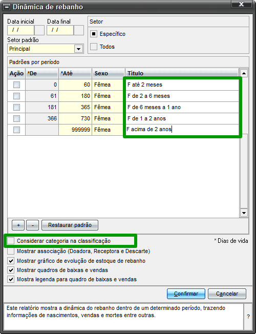This screenshot has height=334, width=256.
Task: Close the Dinâmica de rebanho window
Action: pos(241,4)
